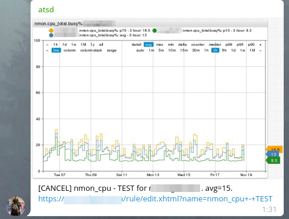The image size is (289, 219).
Task: Set aggregation period to 1d
Action: pos(233,50)
